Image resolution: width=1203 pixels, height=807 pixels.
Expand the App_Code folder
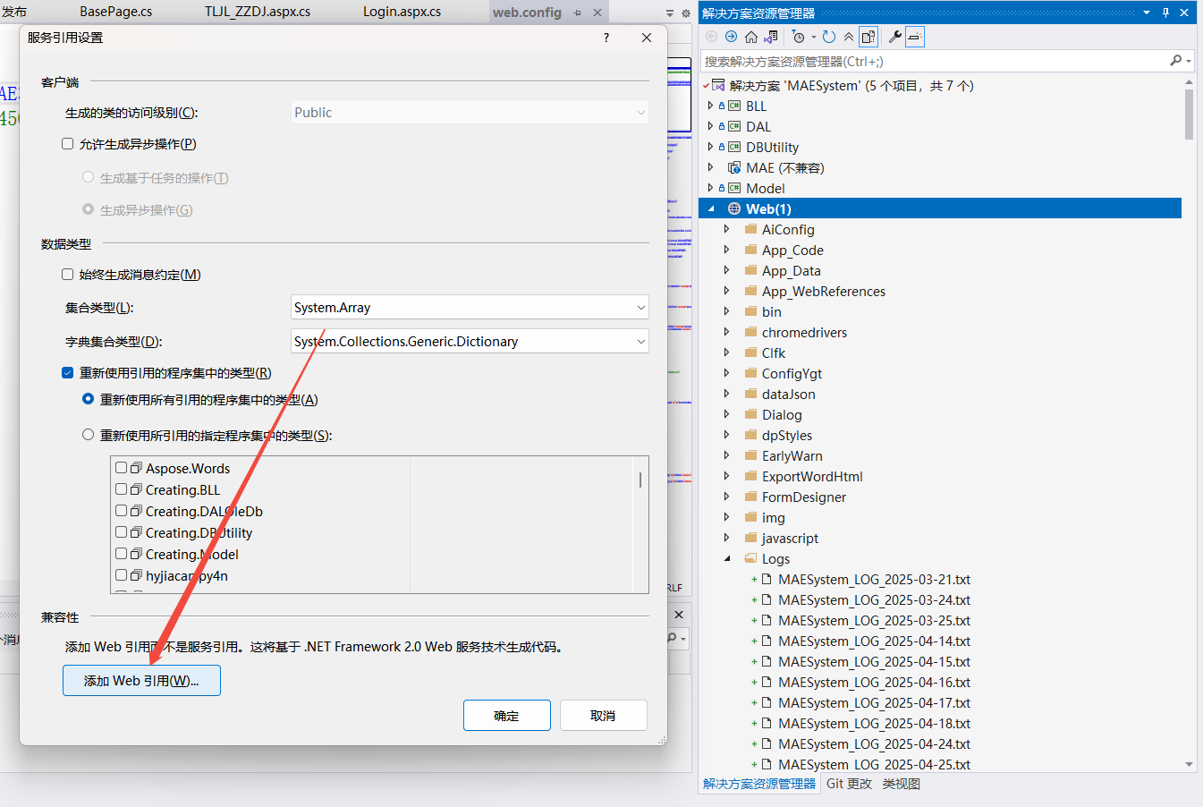726,250
